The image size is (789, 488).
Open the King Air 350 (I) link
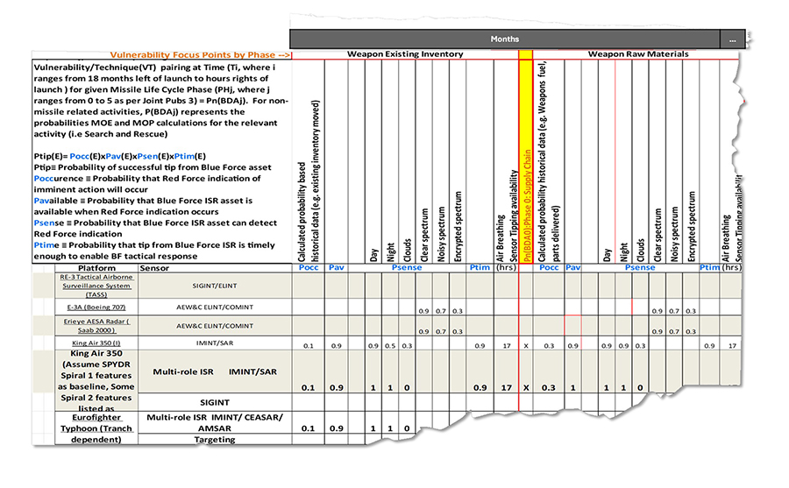coord(97,345)
